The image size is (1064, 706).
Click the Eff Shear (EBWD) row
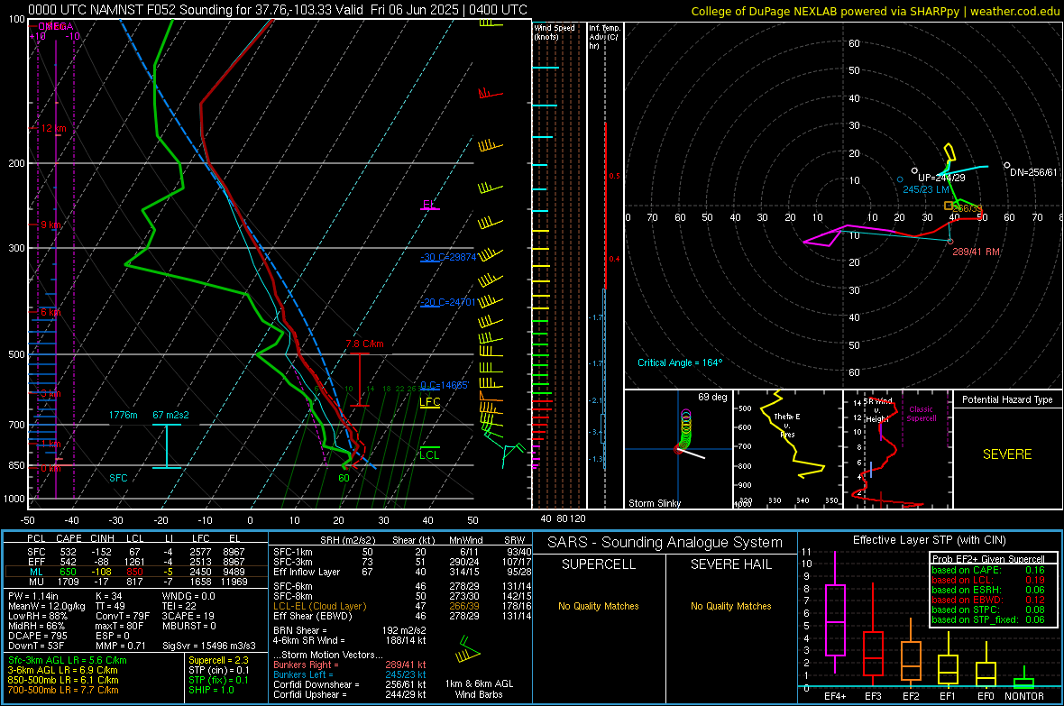pyautogui.click(x=402, y=616)
